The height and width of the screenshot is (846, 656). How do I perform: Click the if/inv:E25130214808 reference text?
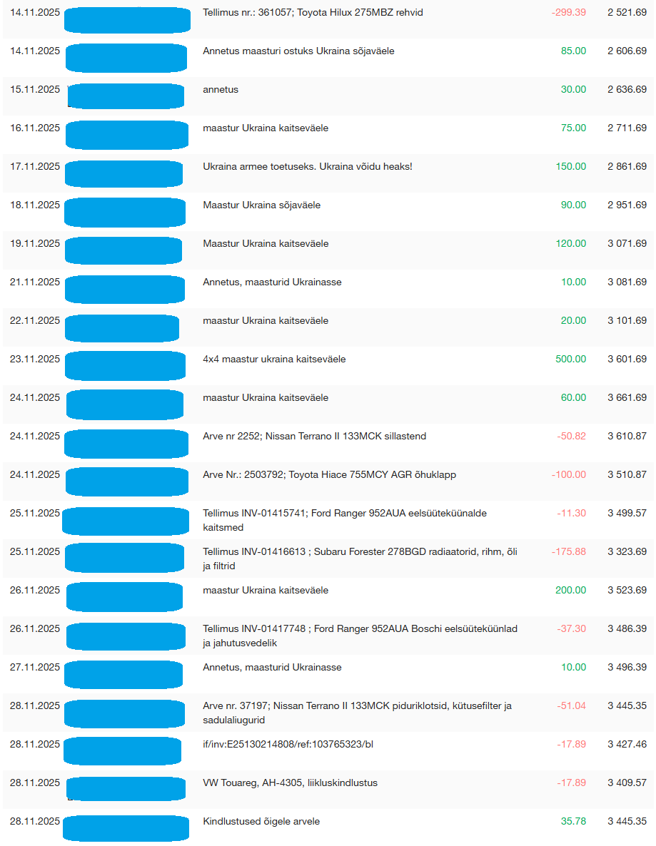(x=288, y=745)
